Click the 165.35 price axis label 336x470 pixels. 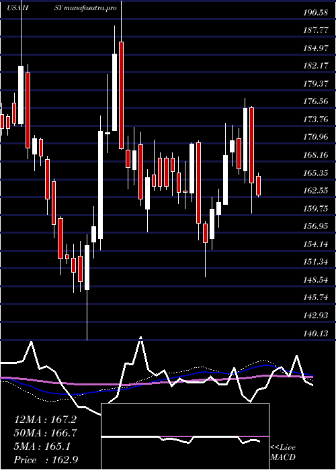click(x=314, y=173)
